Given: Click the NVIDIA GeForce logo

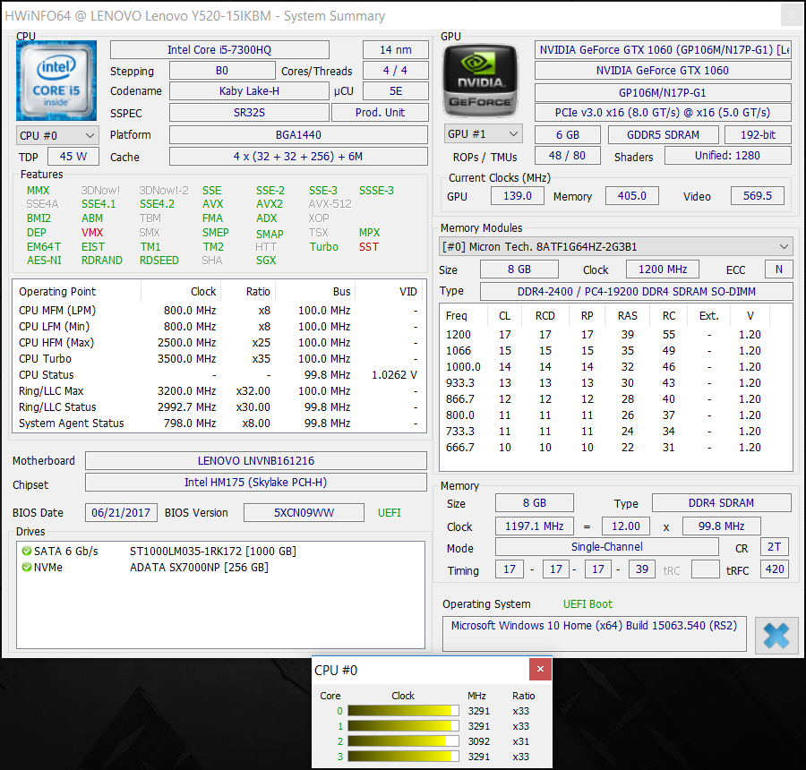Looking at the screenshot, I should coord(480,81).
